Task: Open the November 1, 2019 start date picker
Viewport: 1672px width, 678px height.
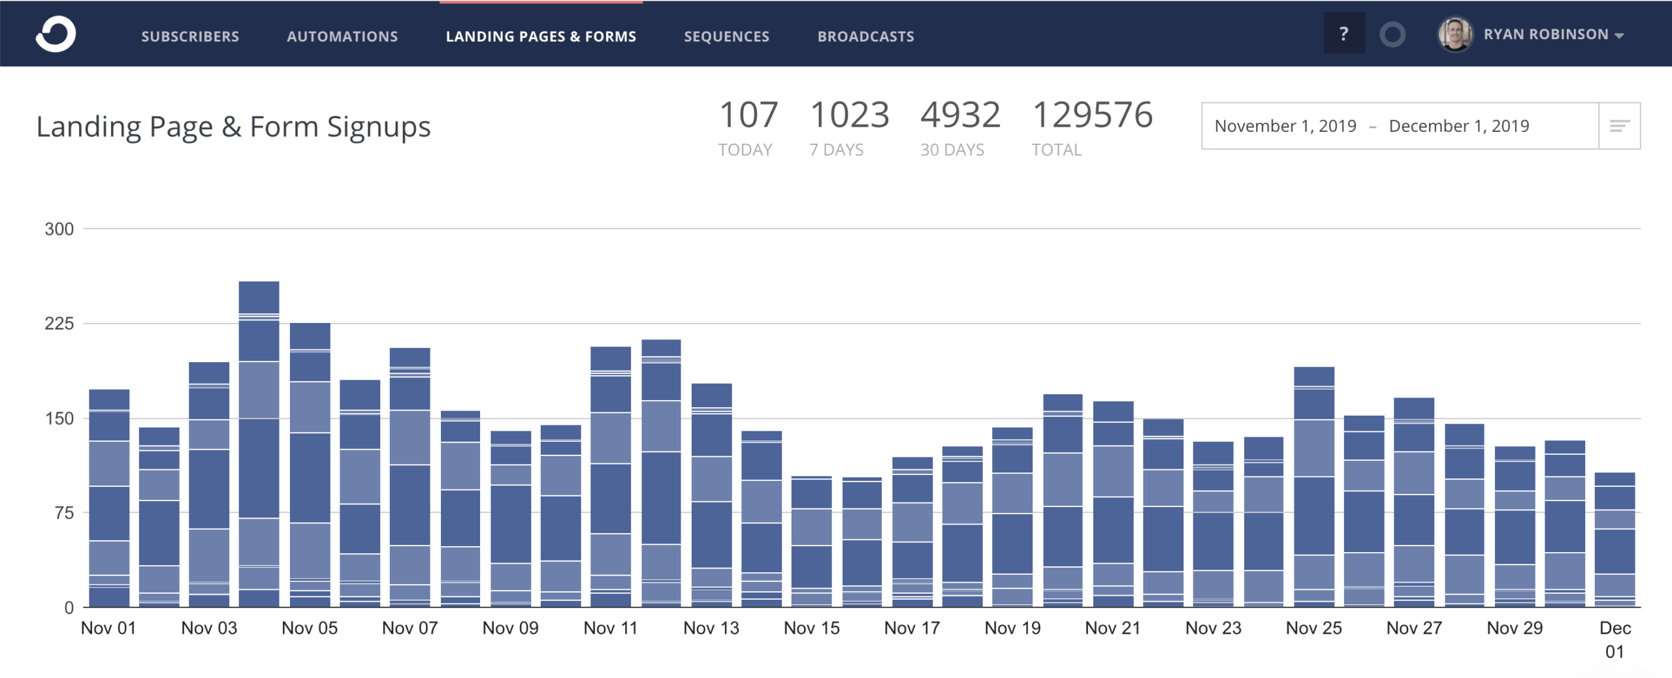Action: pyautogui.click(x=1285, y=125)
